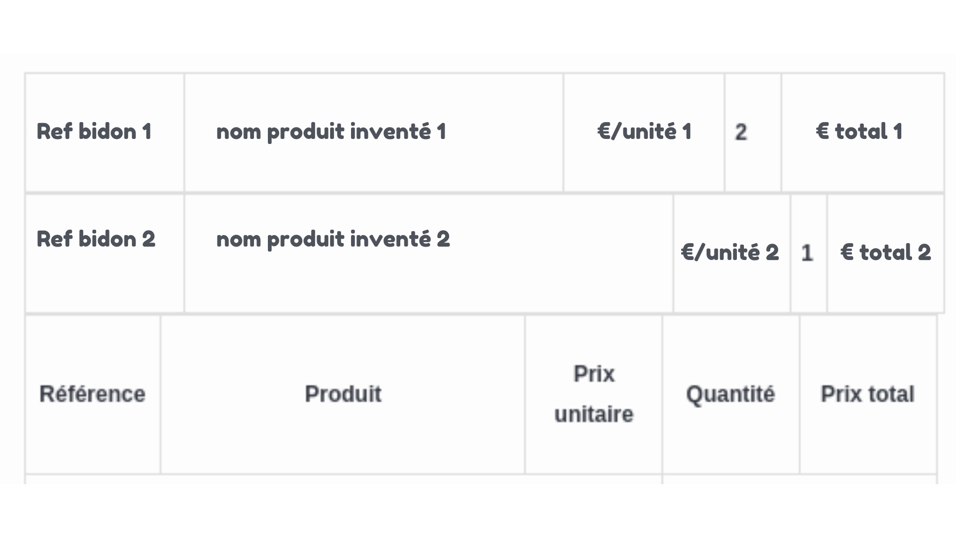Select the 'Ref bidon 2' reference cell
The height and width of the screenshot is (538, 956).
click(96, 239)
